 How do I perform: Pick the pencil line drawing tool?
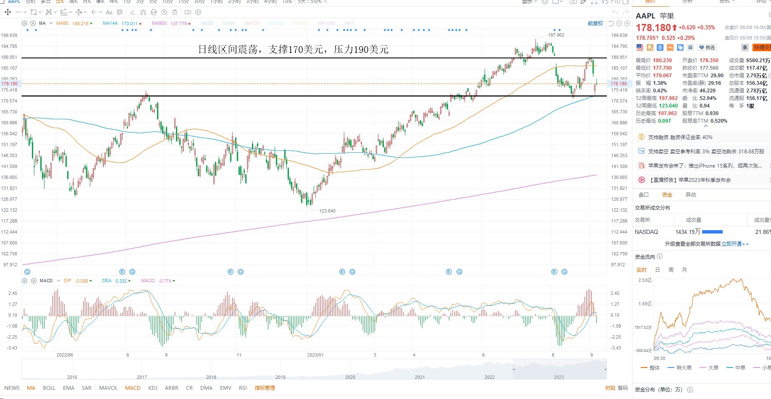[133, 12]
